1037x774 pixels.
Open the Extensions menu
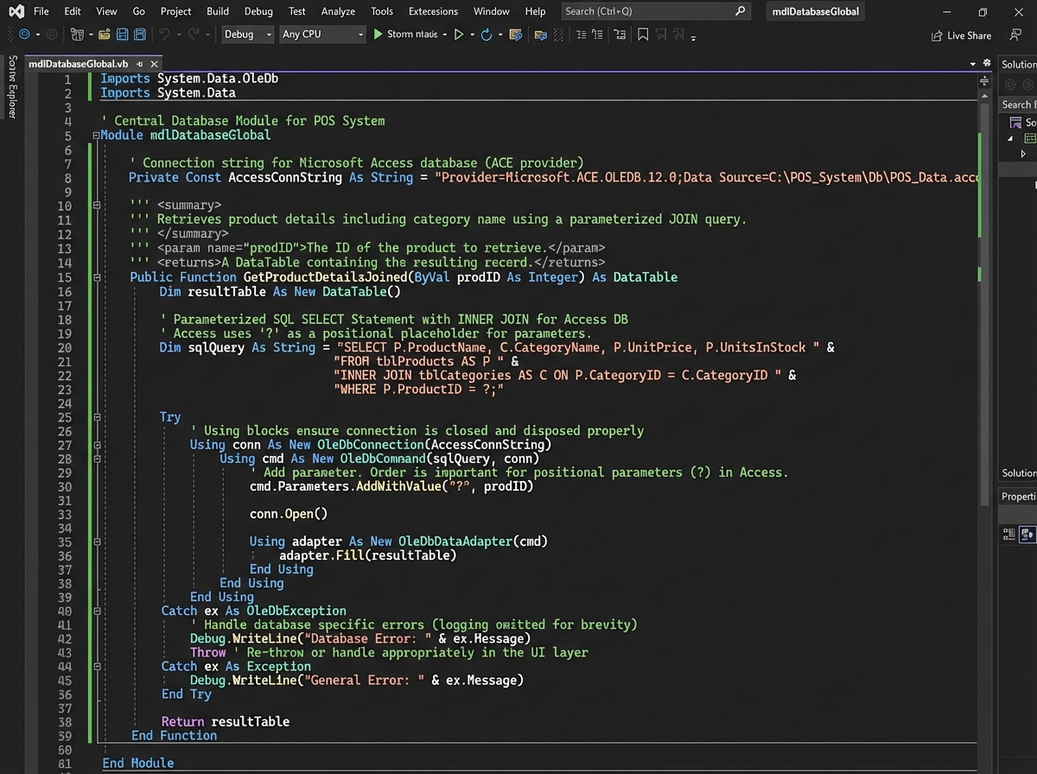[432, 11]
